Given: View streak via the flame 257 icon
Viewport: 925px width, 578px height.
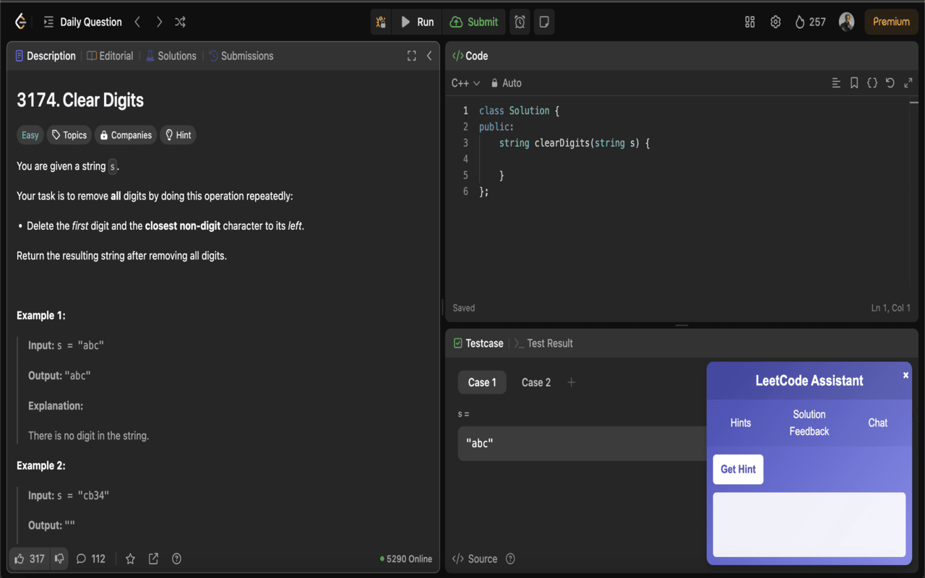Looking at the screenshot, I should click(x=810, y=22).
